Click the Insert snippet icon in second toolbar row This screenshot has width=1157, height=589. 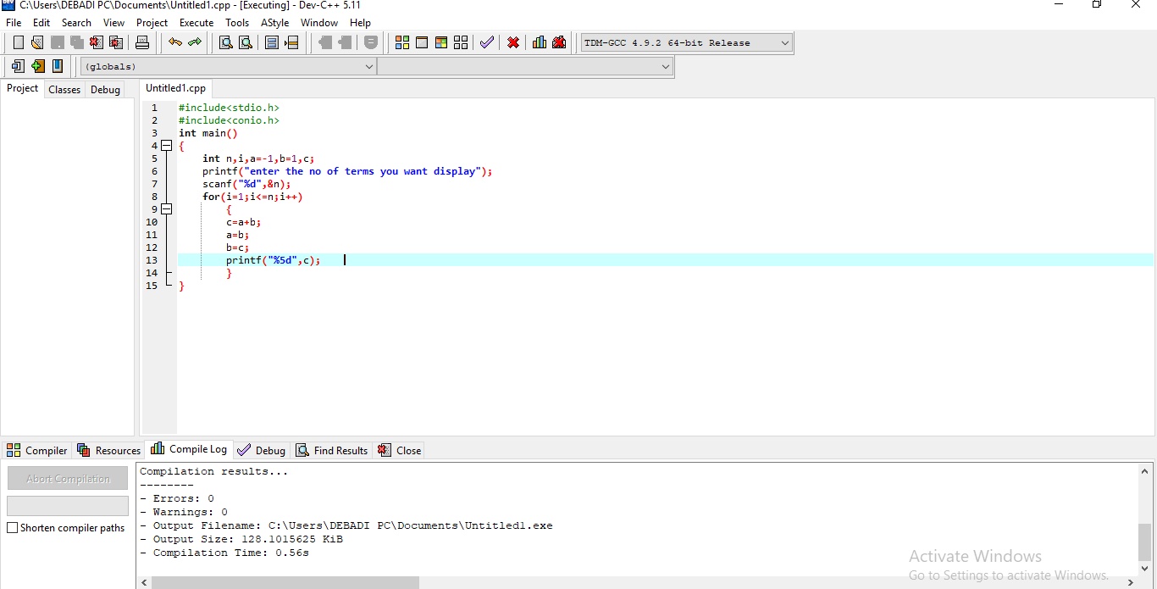pos(18,66)
